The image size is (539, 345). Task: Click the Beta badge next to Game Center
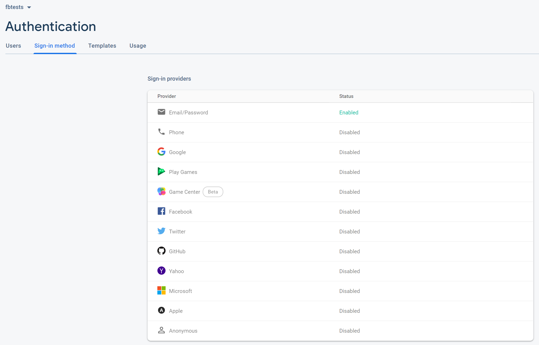213,192
